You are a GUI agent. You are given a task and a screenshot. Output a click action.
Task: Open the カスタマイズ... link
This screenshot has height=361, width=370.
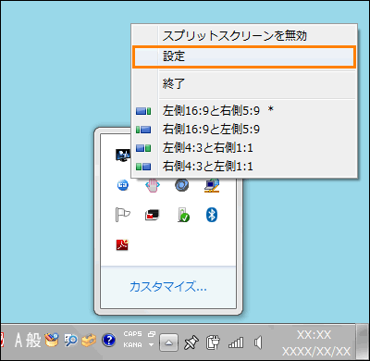point(168,287)
